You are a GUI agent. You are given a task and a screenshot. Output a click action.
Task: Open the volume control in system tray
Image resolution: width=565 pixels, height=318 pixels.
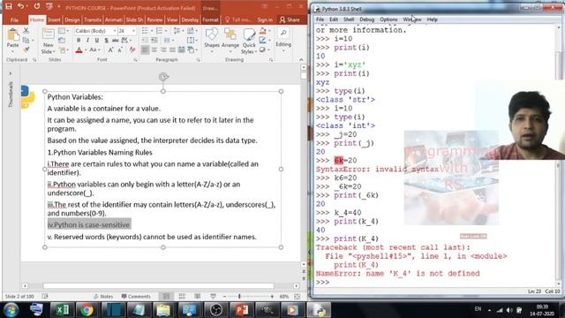pyautogui.click(x=509, y=310)
